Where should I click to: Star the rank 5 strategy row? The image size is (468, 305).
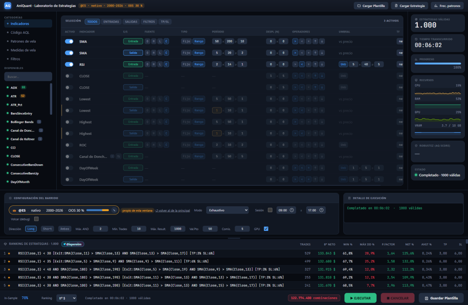tap(9, 286)
